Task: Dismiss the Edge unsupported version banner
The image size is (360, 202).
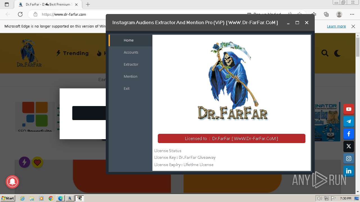Action: pyautogui.click(x=353, y=26)
